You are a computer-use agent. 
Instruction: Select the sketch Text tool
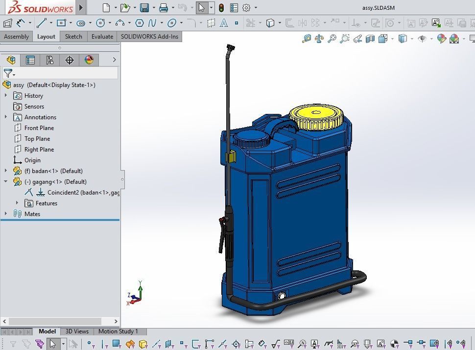coord(224,23)
